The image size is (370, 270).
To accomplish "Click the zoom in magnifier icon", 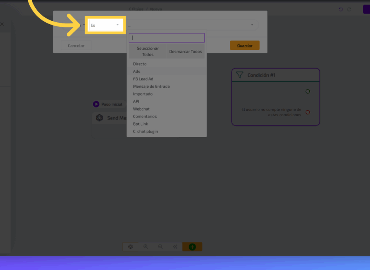I will pyautogui.click(x=146, y=247).
